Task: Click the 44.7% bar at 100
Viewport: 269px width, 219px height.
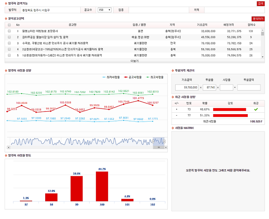Action: tap(102, 186)
